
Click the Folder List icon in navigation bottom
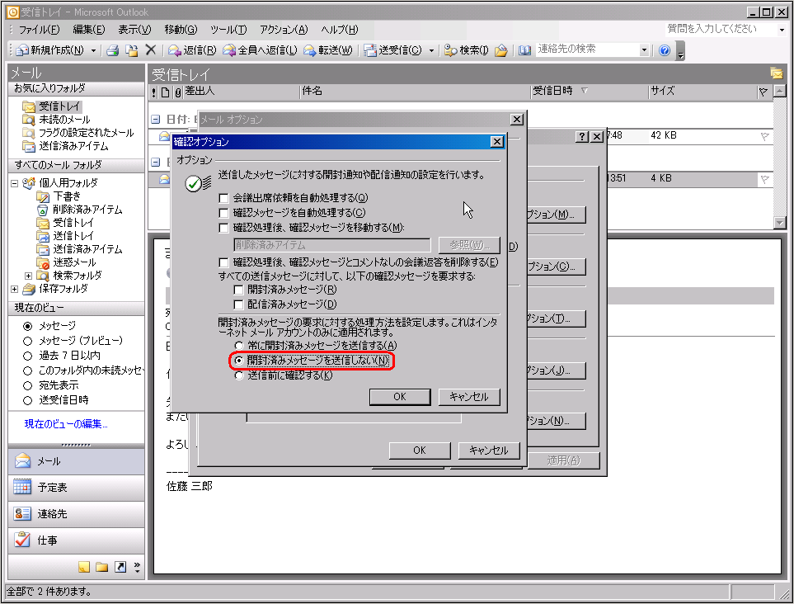click(x=101, y=567)
